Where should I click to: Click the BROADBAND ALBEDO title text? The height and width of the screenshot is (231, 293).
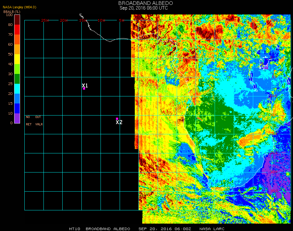143,3
